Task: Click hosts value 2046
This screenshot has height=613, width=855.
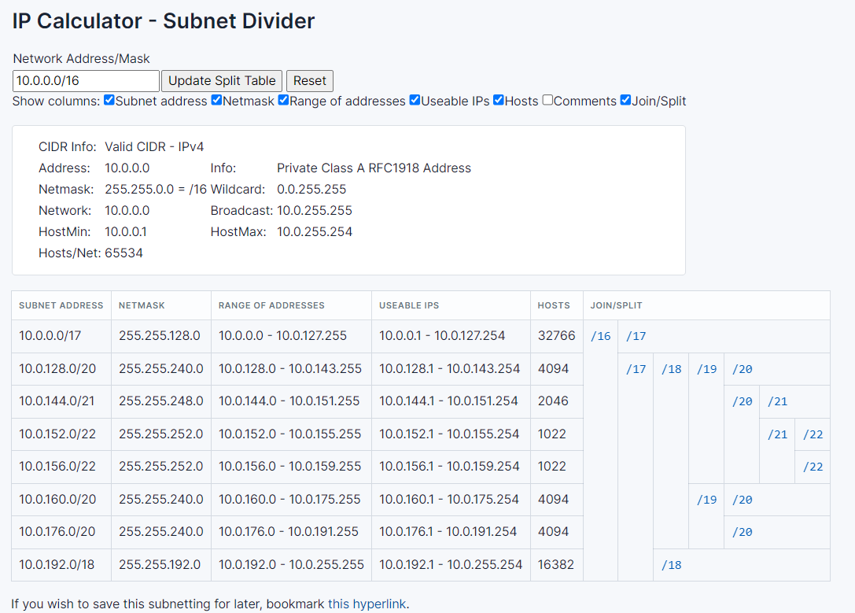Action: tap(557, 401)
